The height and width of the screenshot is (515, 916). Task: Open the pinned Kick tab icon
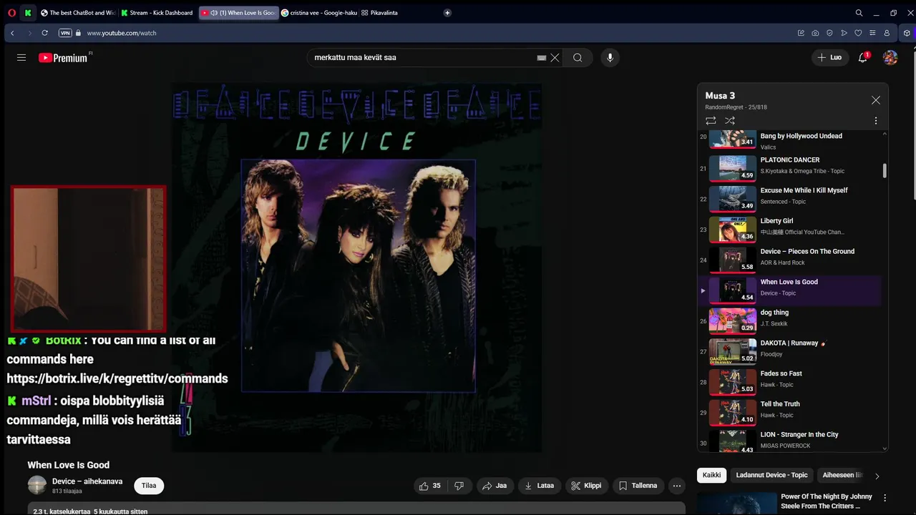tap(28, 13)
